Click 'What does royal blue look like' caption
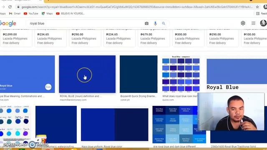Screen dimensions: 267x150 pos(180,96)
